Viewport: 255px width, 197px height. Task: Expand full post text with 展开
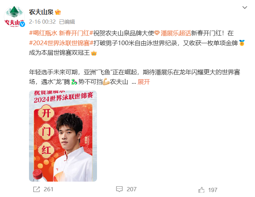click(x=144, y=82)
